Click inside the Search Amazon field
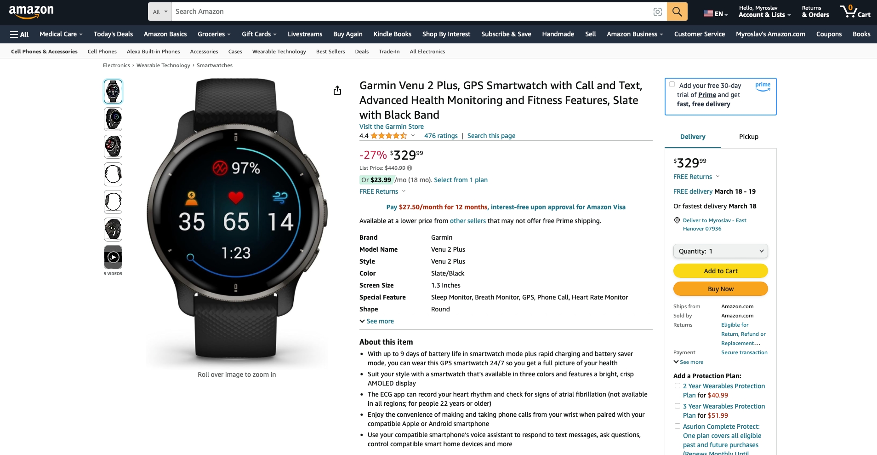The image size is (877, 455). tap(412, 12)
